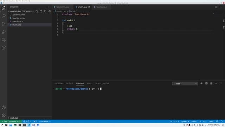Open the Search view in activity bar
Image resolution: width=225 pixels, height=127 pixels.
4,16
